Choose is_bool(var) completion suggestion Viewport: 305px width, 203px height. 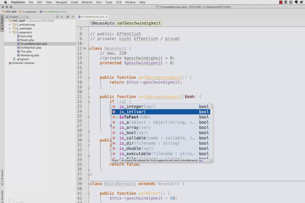[x=161, y=132]
